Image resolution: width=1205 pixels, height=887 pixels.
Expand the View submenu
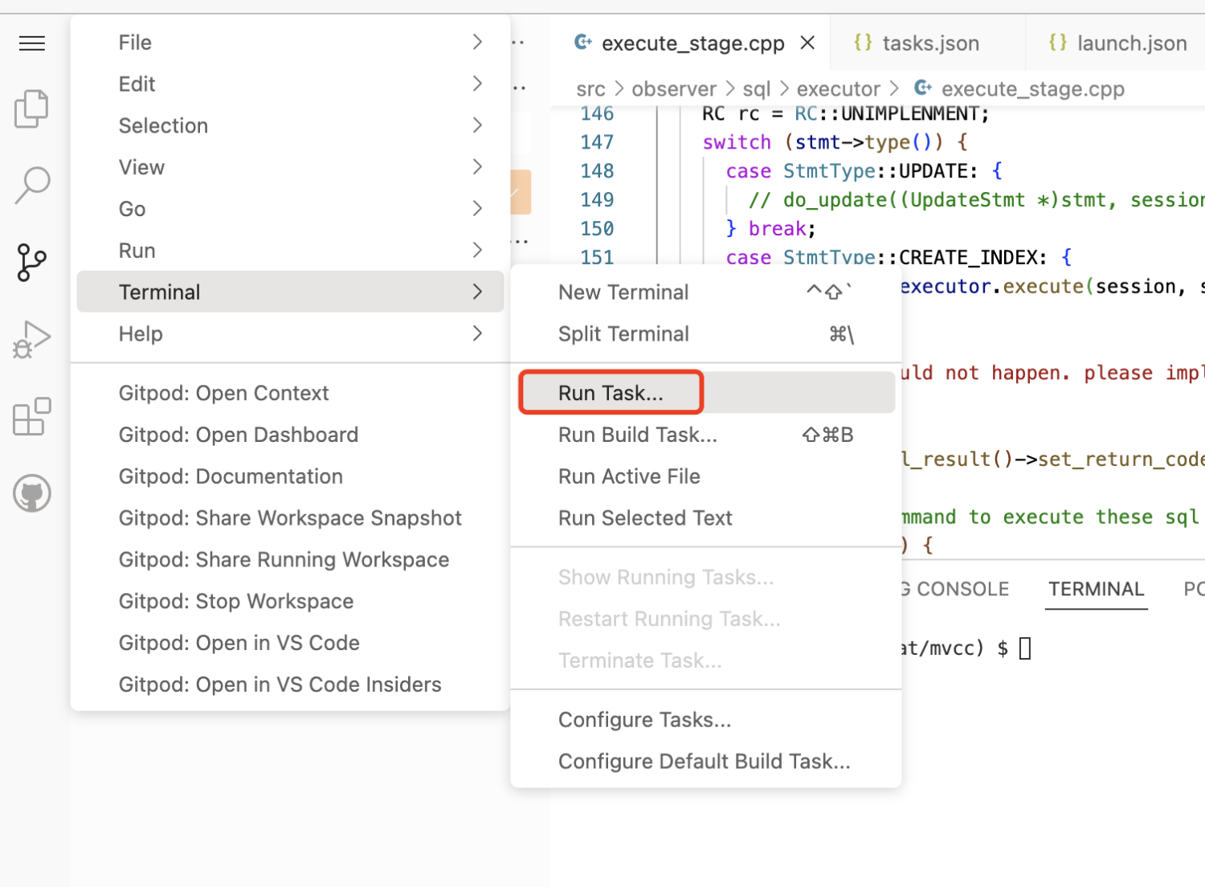(x=290, y=168)
